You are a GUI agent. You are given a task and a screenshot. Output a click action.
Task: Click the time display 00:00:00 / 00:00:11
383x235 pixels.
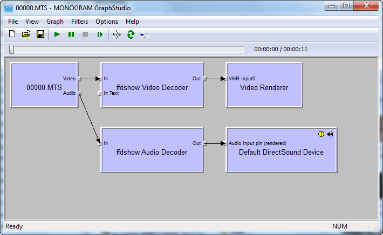tap(281, 49)
